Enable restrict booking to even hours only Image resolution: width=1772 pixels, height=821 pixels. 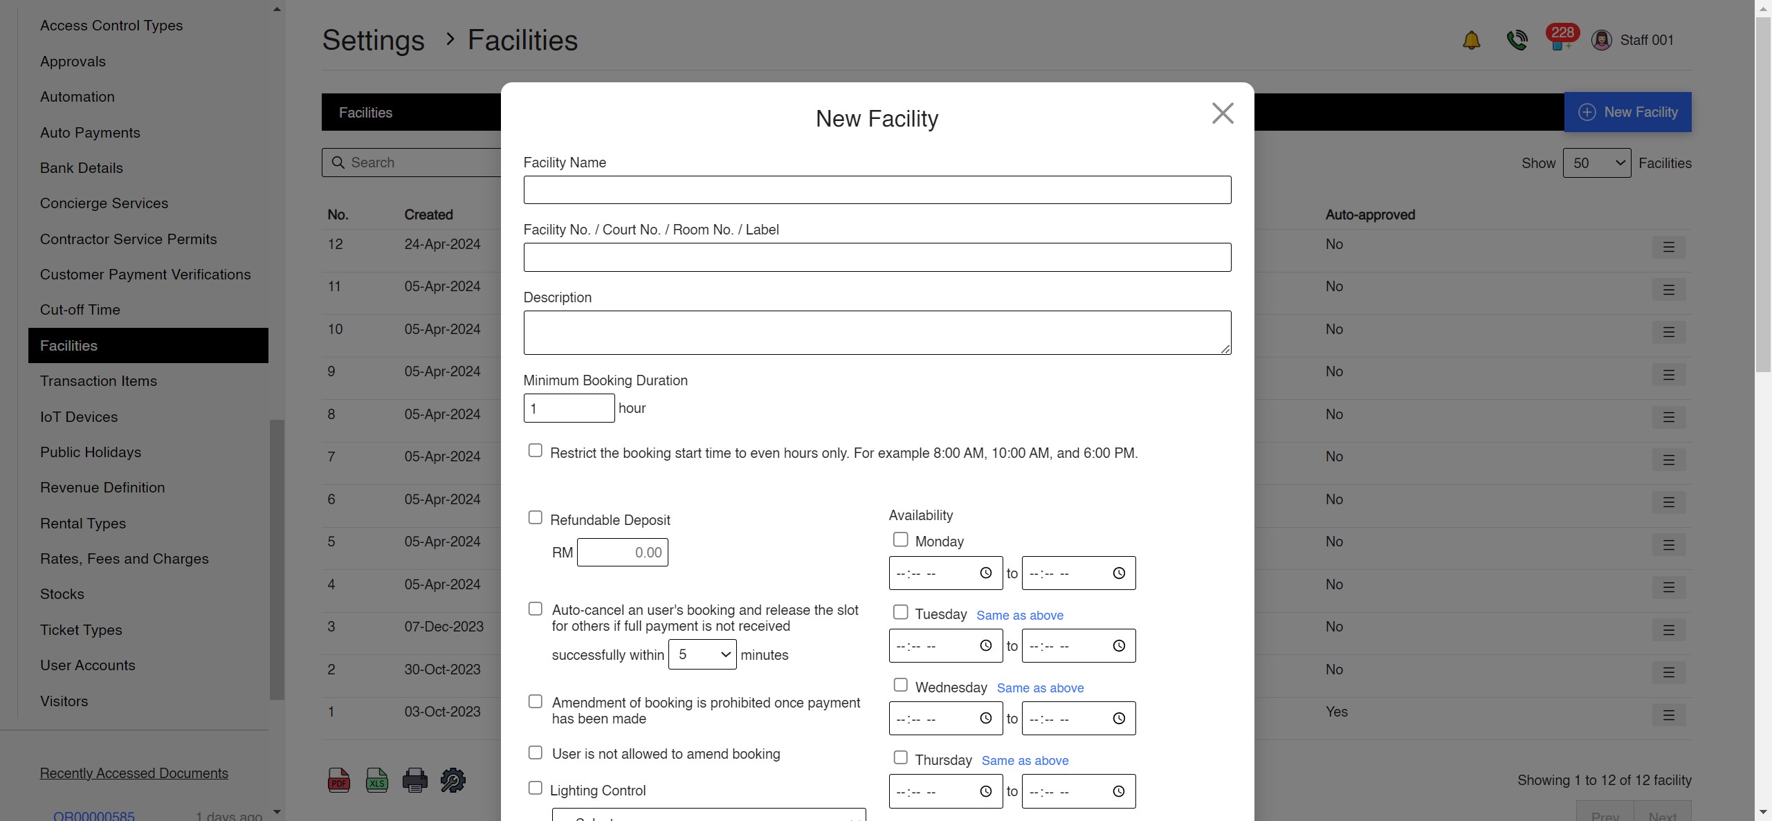click(535, 450)
